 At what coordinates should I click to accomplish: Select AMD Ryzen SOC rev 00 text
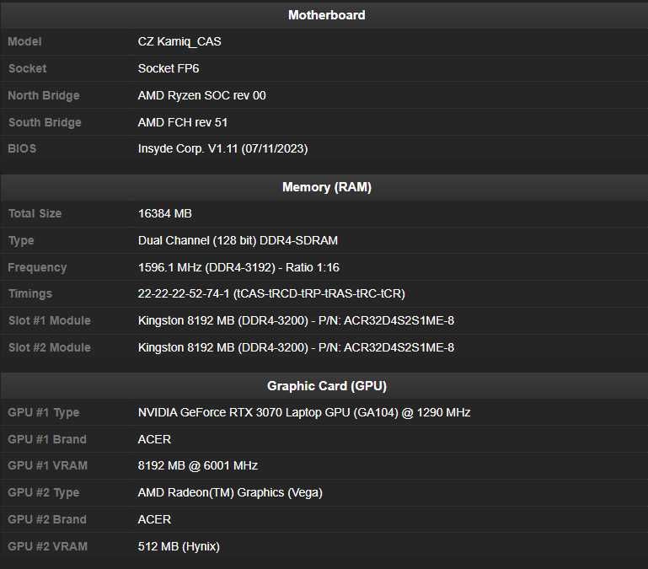pos(201,95)
